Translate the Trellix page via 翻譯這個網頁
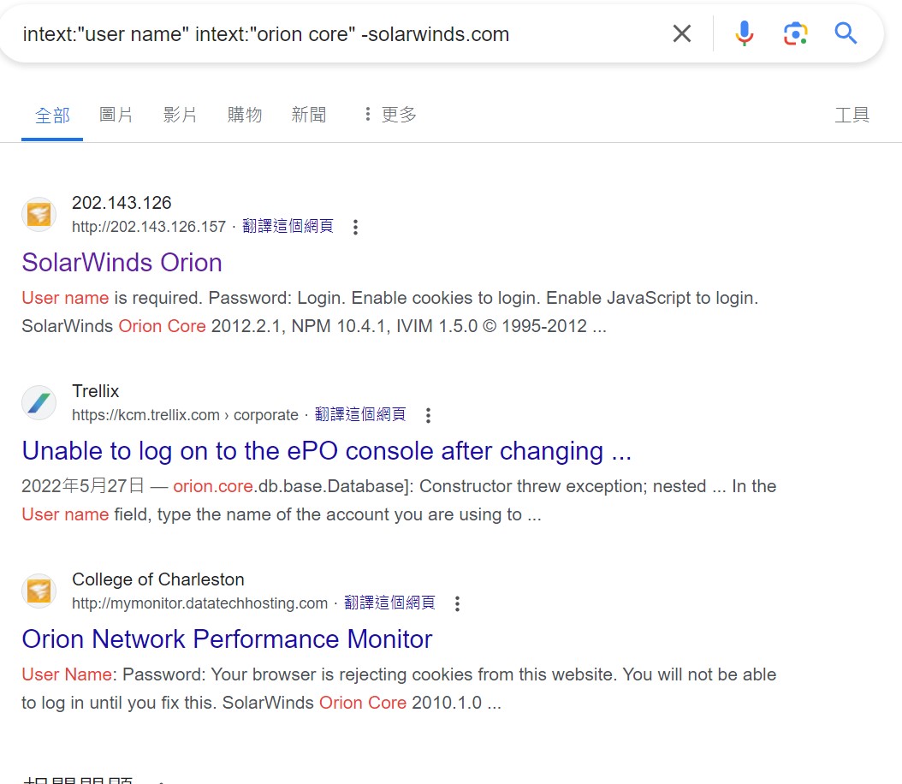Viewport: 902px width, 784px height. [x=360, y=414]
